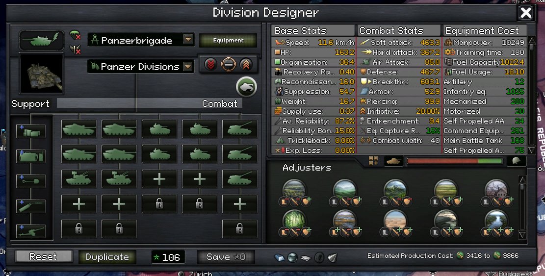The image size is (545, 276).
Task: Click the mountain terrain adjuster circle
Action: [395, 190]
